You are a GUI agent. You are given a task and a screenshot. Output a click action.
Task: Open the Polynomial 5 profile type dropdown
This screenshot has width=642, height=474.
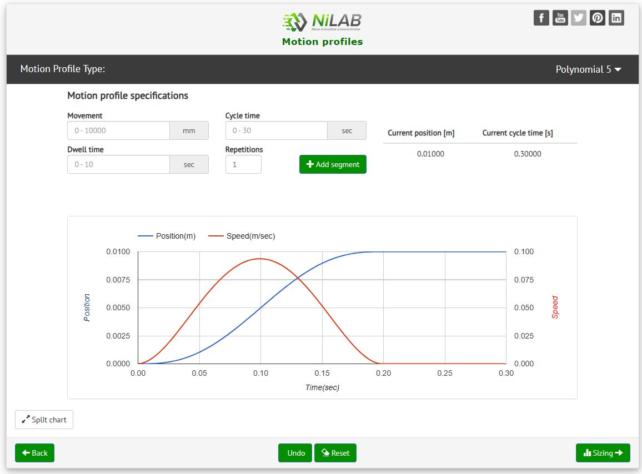tap(588, 69)
